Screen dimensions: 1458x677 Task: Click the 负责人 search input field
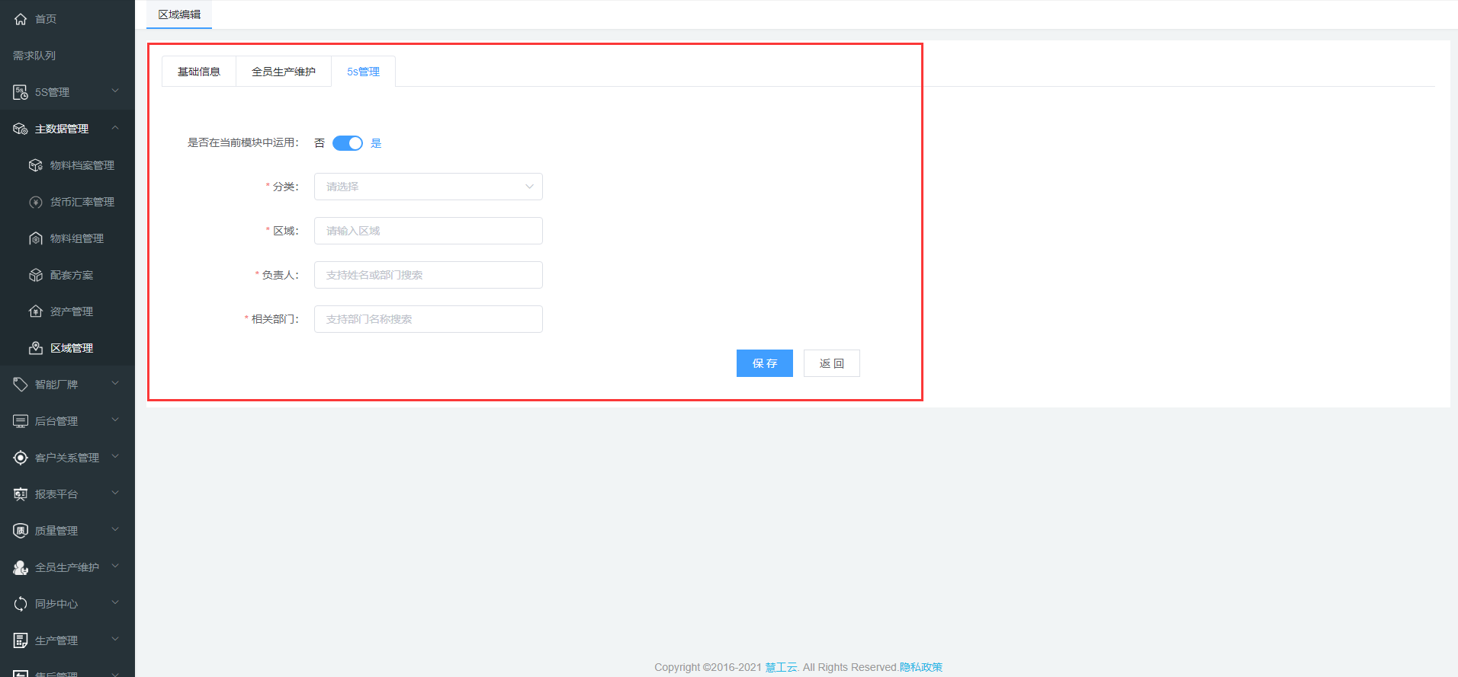tap(428, 275)
